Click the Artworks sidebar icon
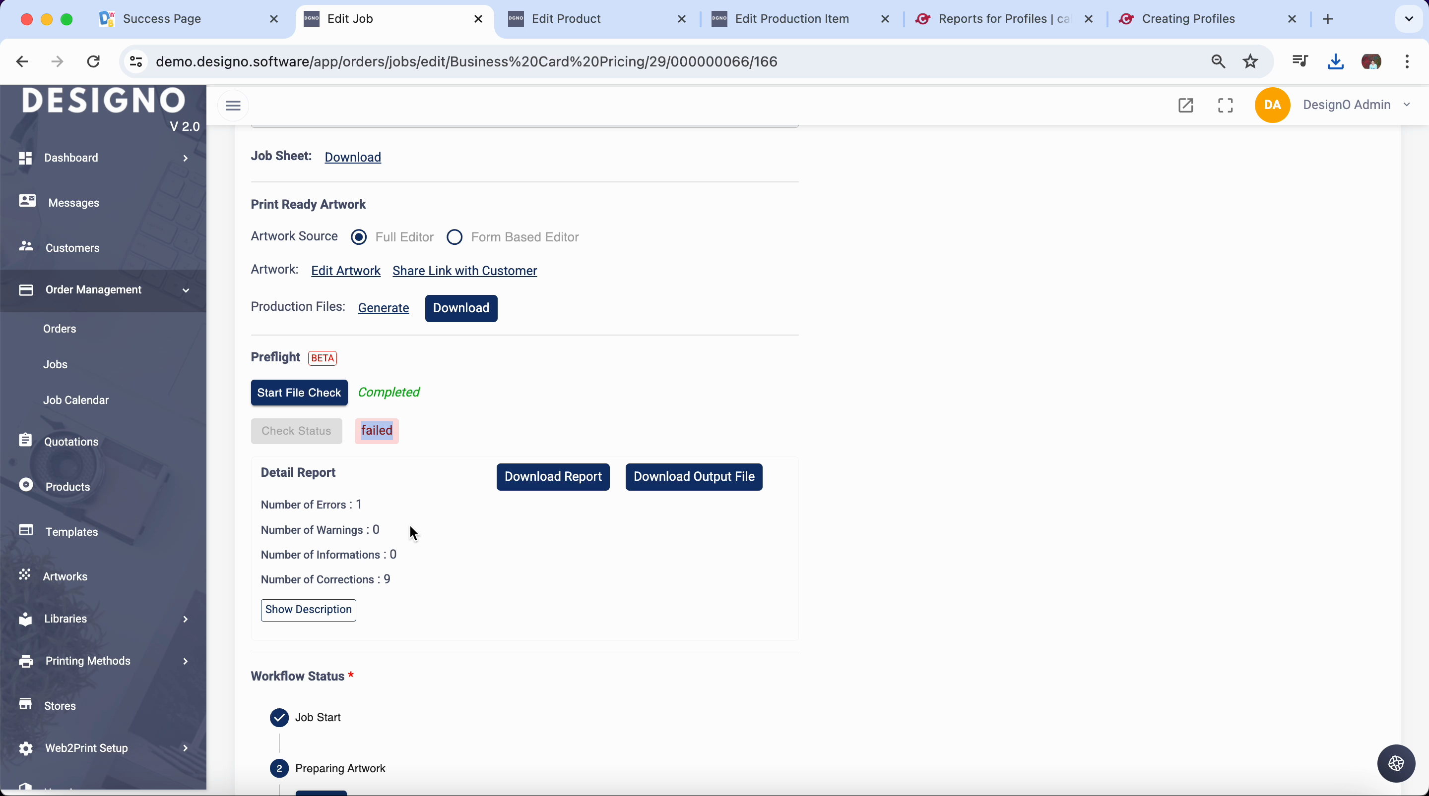1429x796 pixels. click(24, 575)
